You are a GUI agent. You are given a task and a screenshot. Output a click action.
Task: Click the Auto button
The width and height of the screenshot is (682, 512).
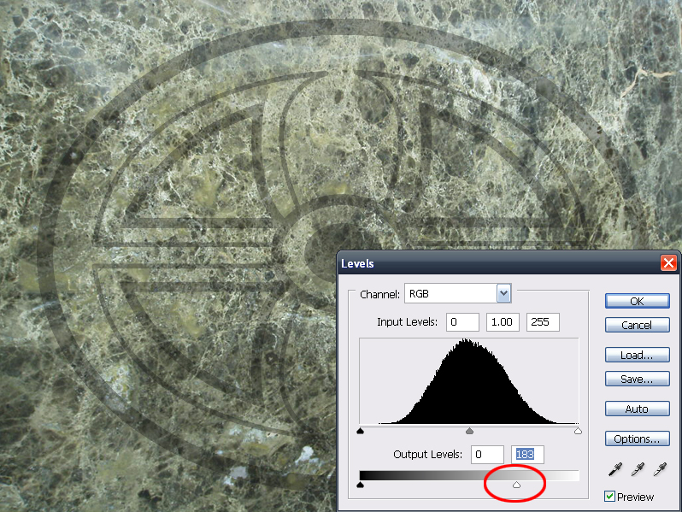tap(638, 409)
